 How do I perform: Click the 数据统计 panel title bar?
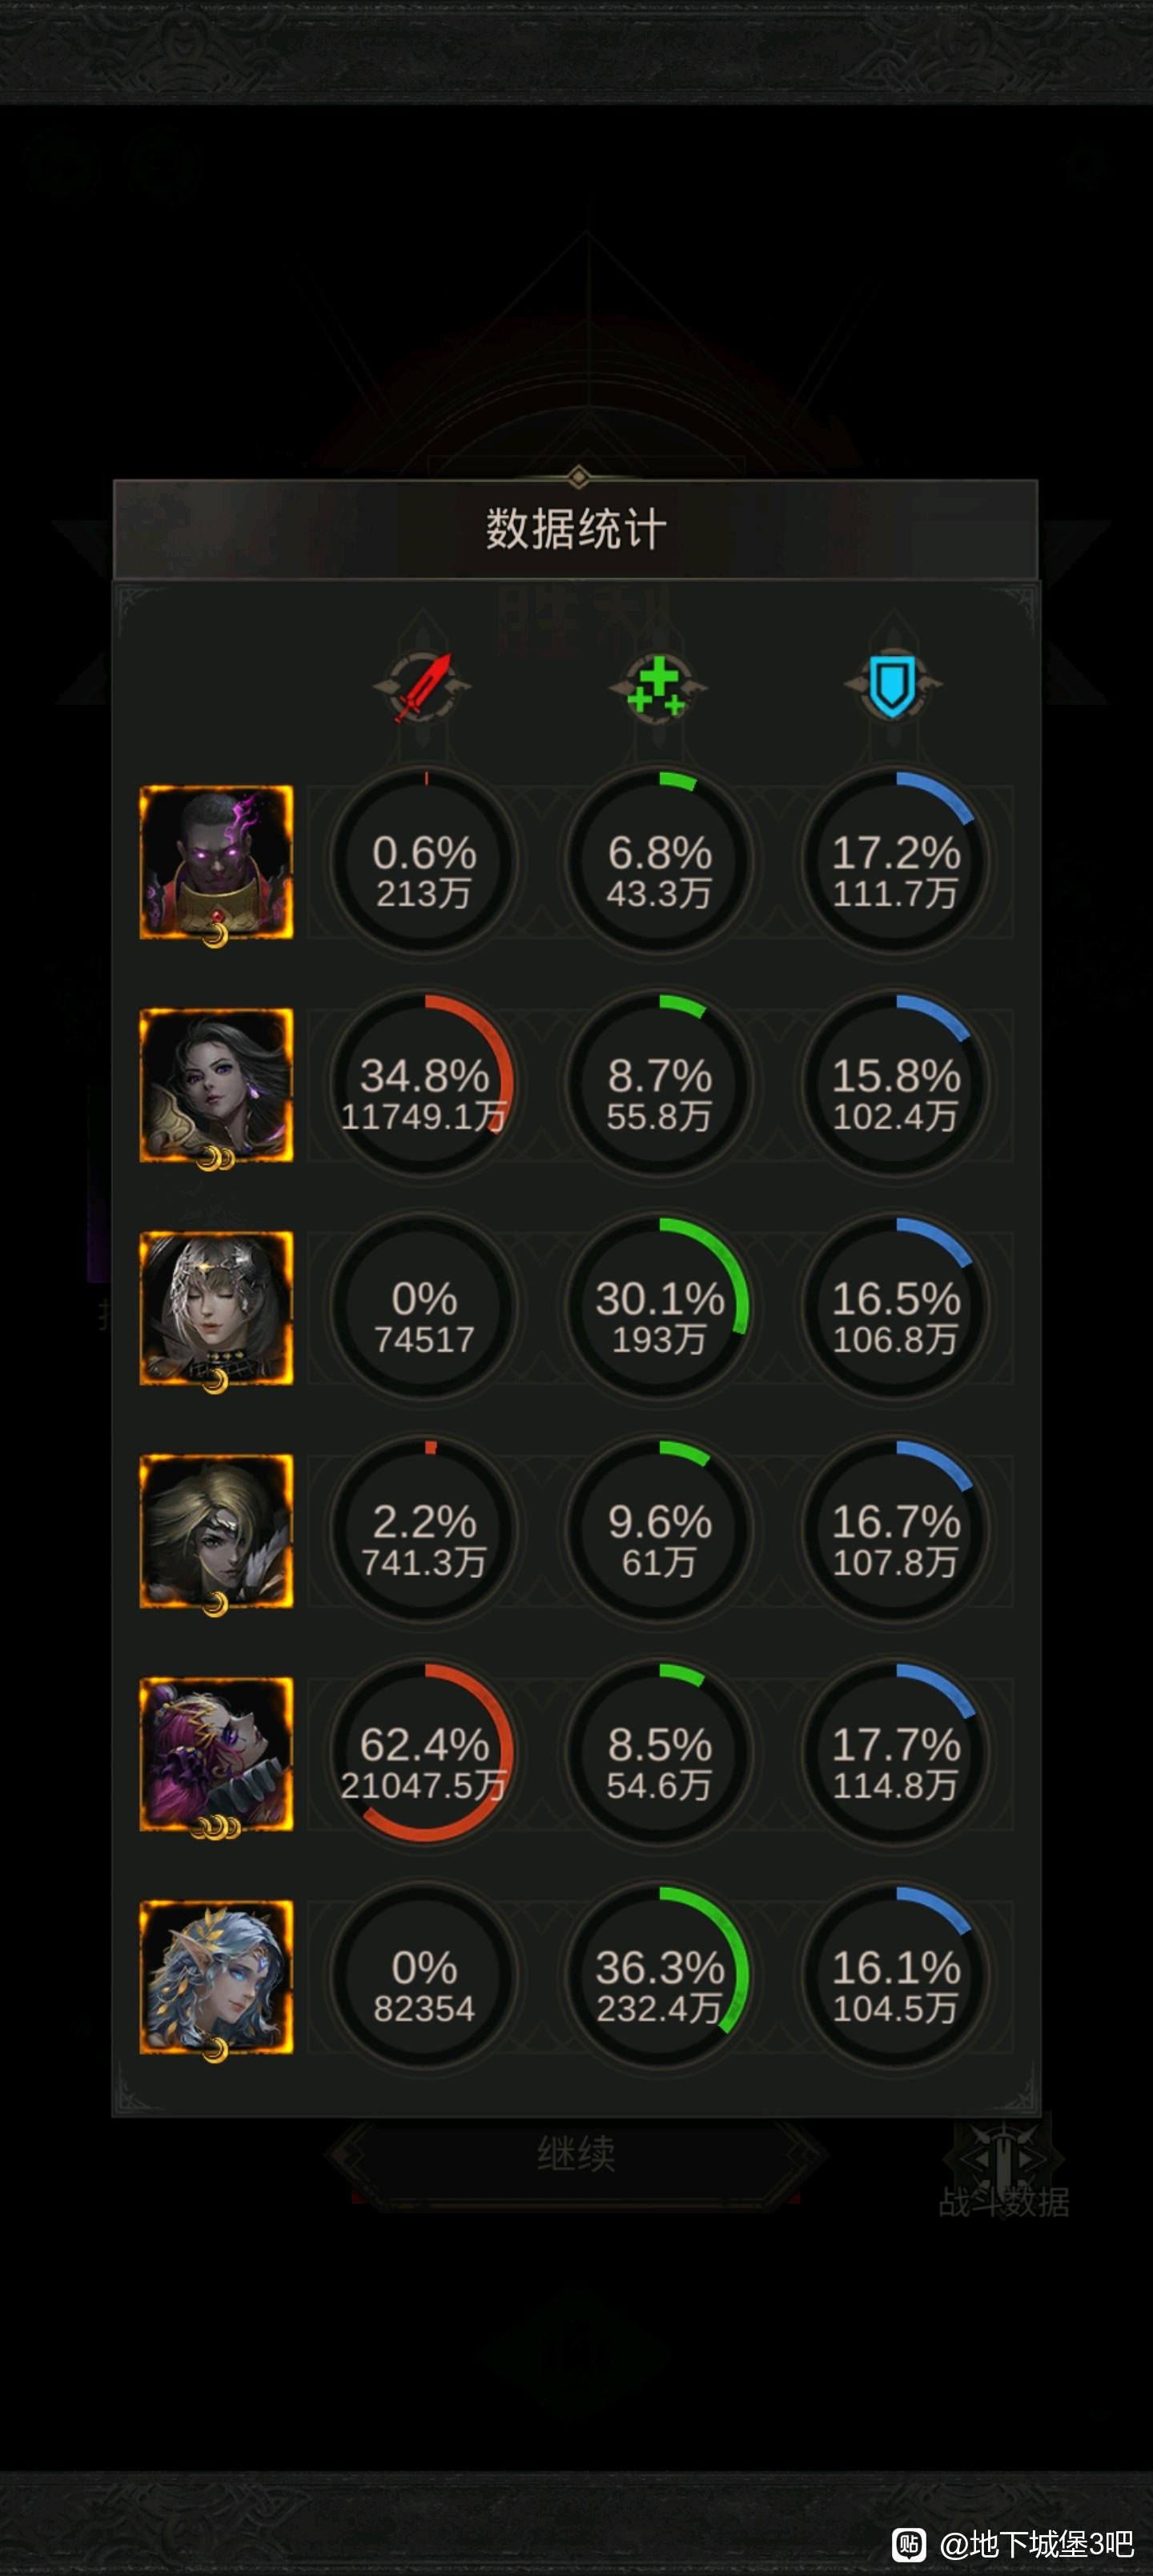point(576,529)
